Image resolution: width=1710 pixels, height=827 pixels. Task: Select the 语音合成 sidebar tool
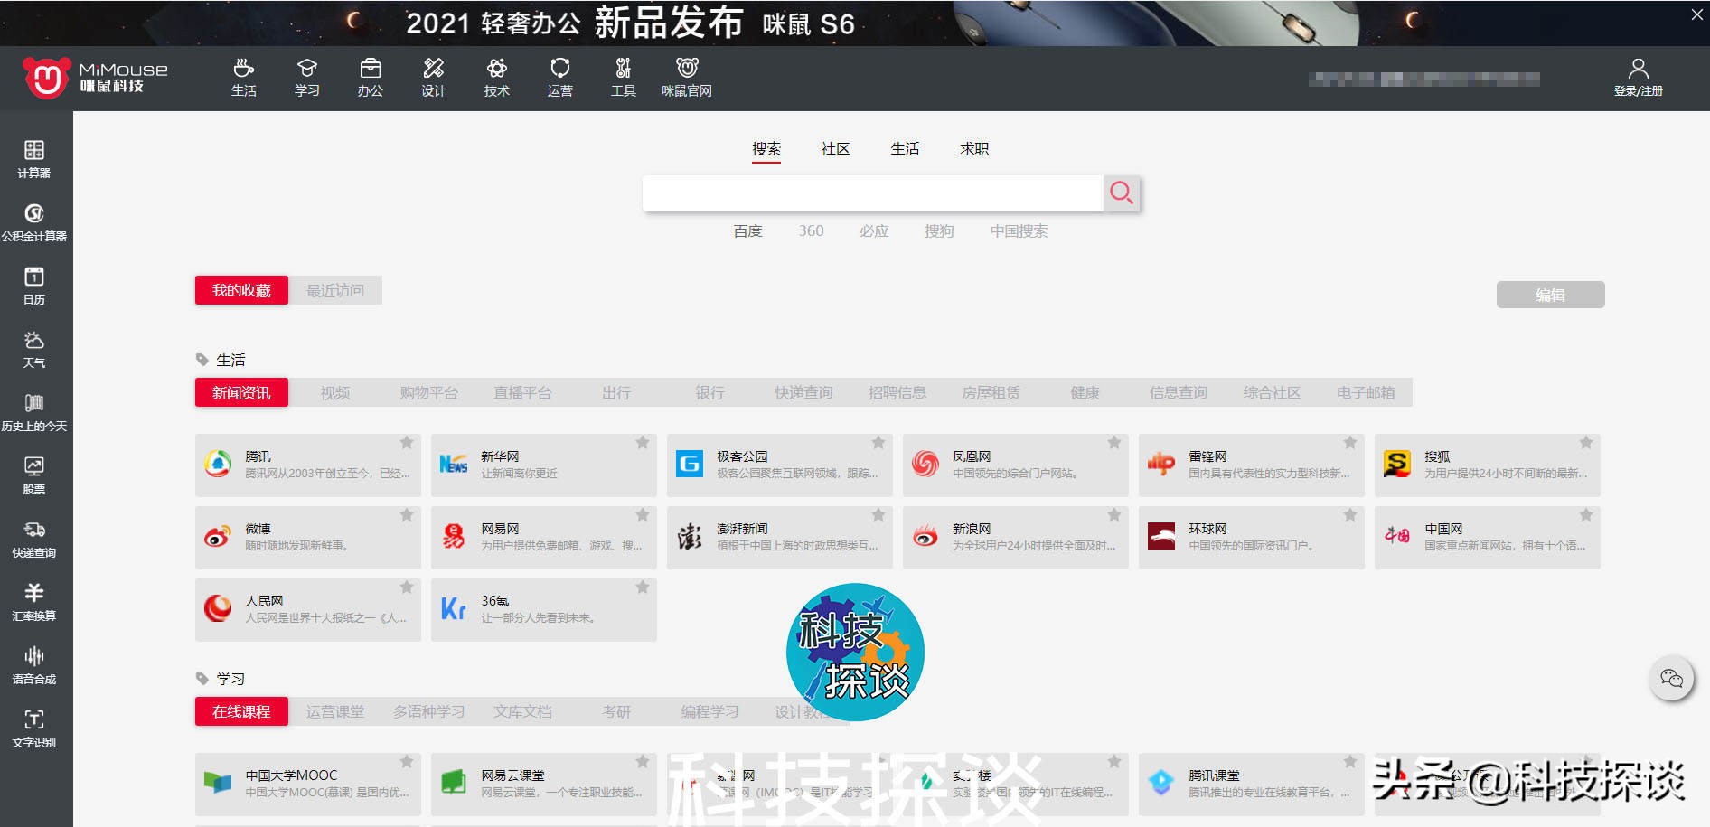pos(34,666)
